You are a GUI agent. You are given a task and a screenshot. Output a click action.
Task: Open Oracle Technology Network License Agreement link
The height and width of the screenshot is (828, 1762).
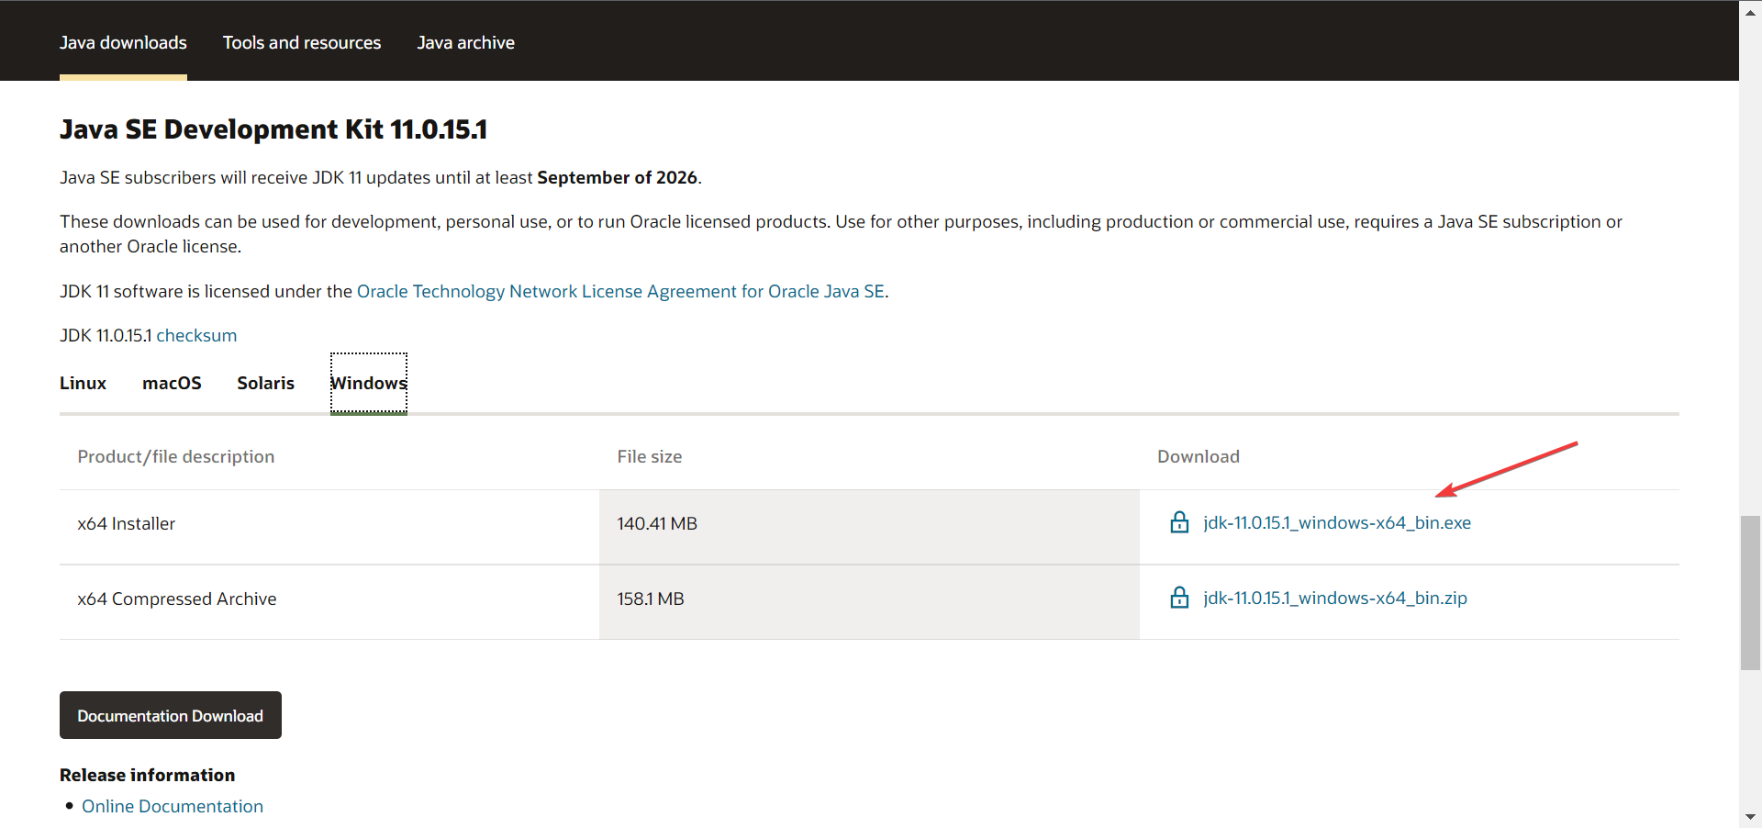(620, 291)
